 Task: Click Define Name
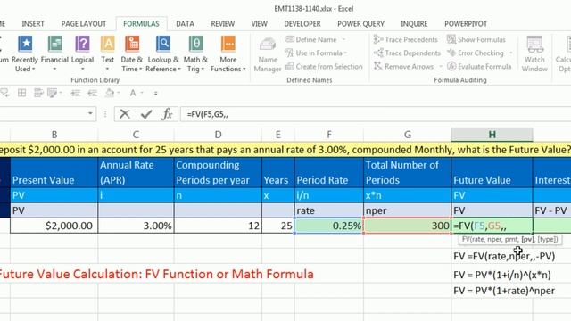pyautogui.click(x=311, y=39)
